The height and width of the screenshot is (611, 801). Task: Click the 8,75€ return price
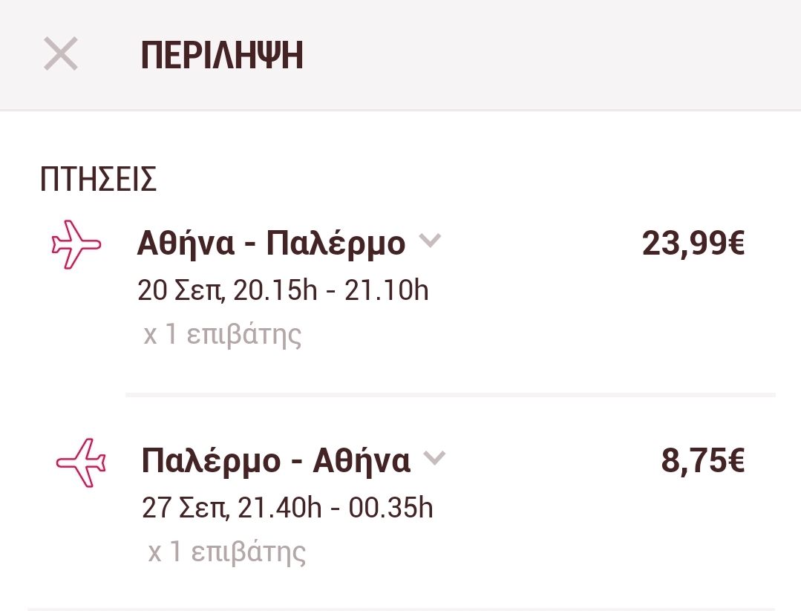point(702,461)
